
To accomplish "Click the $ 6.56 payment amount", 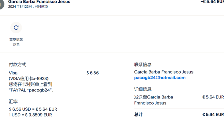I will tap(92, 73).
